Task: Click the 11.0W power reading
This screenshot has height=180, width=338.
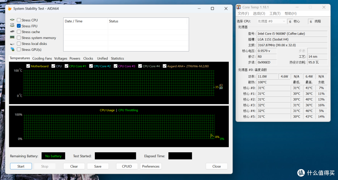Action: point(267,76)
